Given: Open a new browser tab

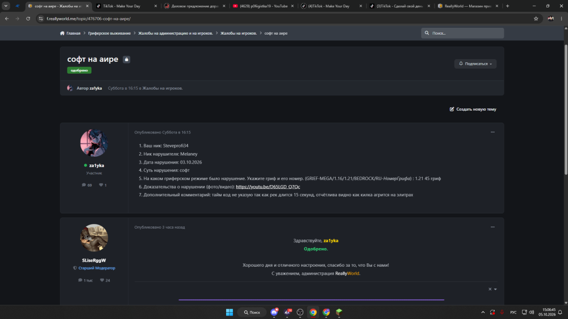Looking at the screenshot, I should (507, 6).
